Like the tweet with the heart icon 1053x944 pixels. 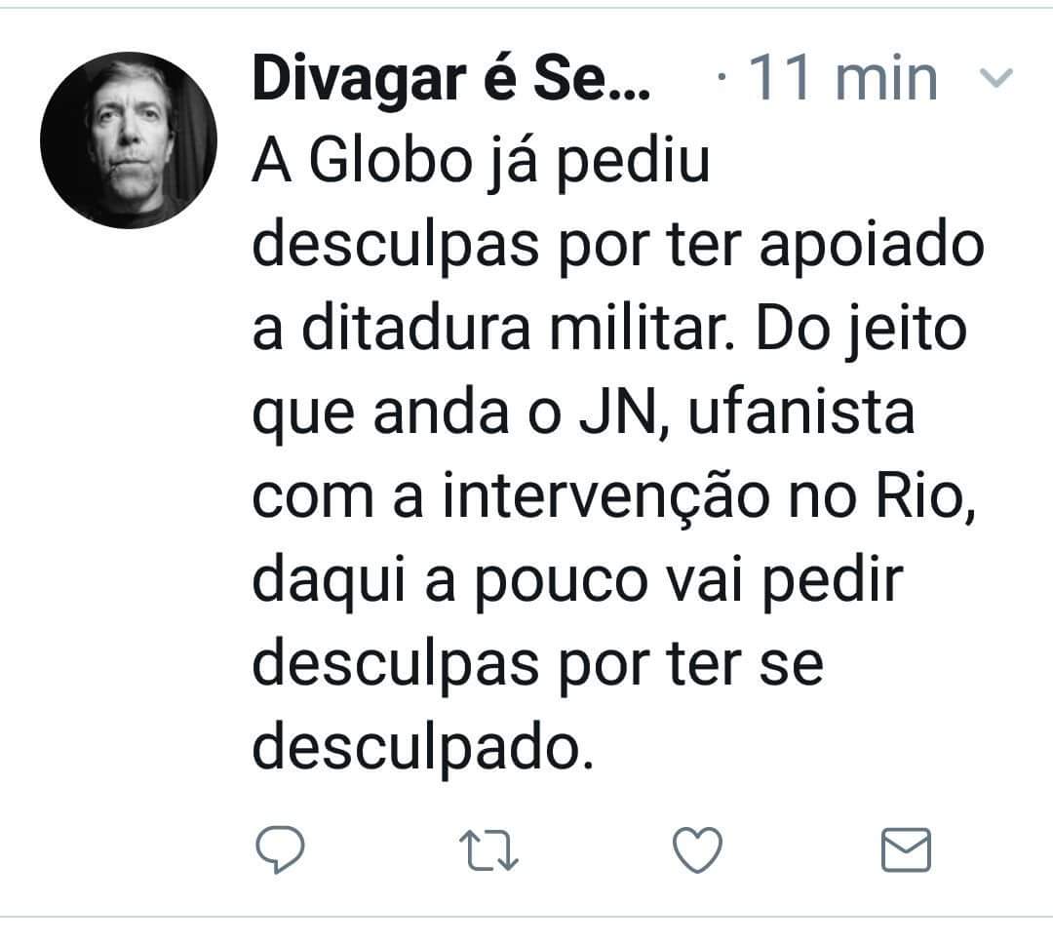coord(697,850)
